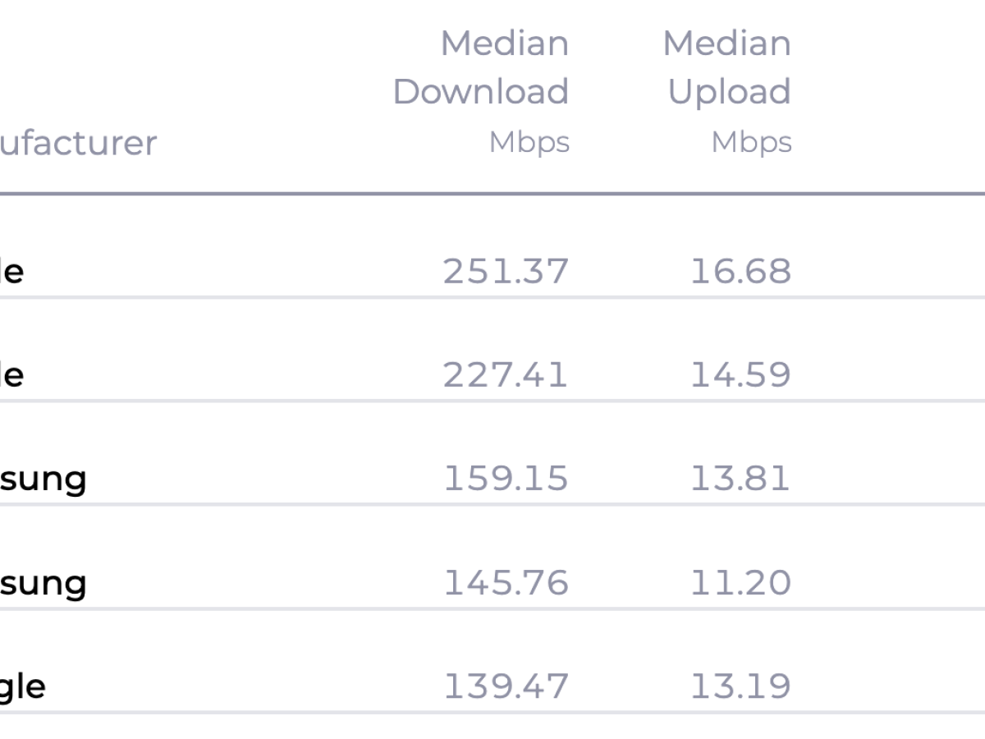
Task: Click the 11.20 upload value
Action: (x=740, y=582)
